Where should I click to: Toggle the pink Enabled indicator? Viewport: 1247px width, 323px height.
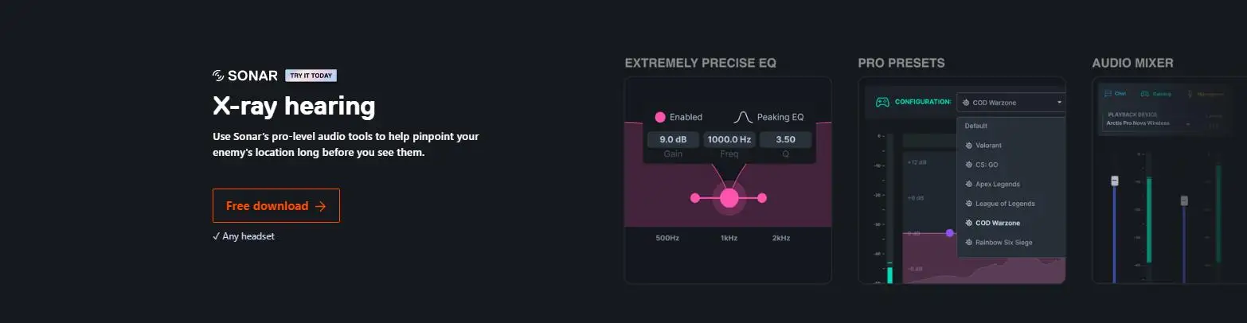click(660, 117)
